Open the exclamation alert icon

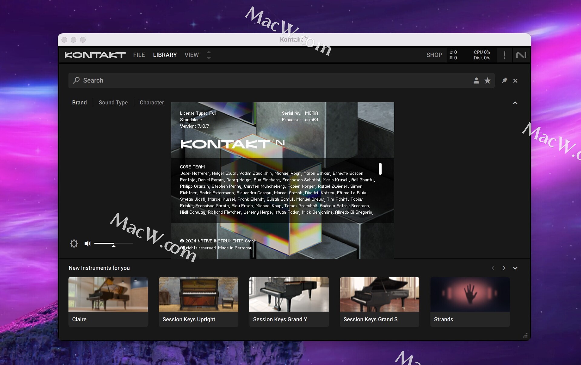(504, 55)
